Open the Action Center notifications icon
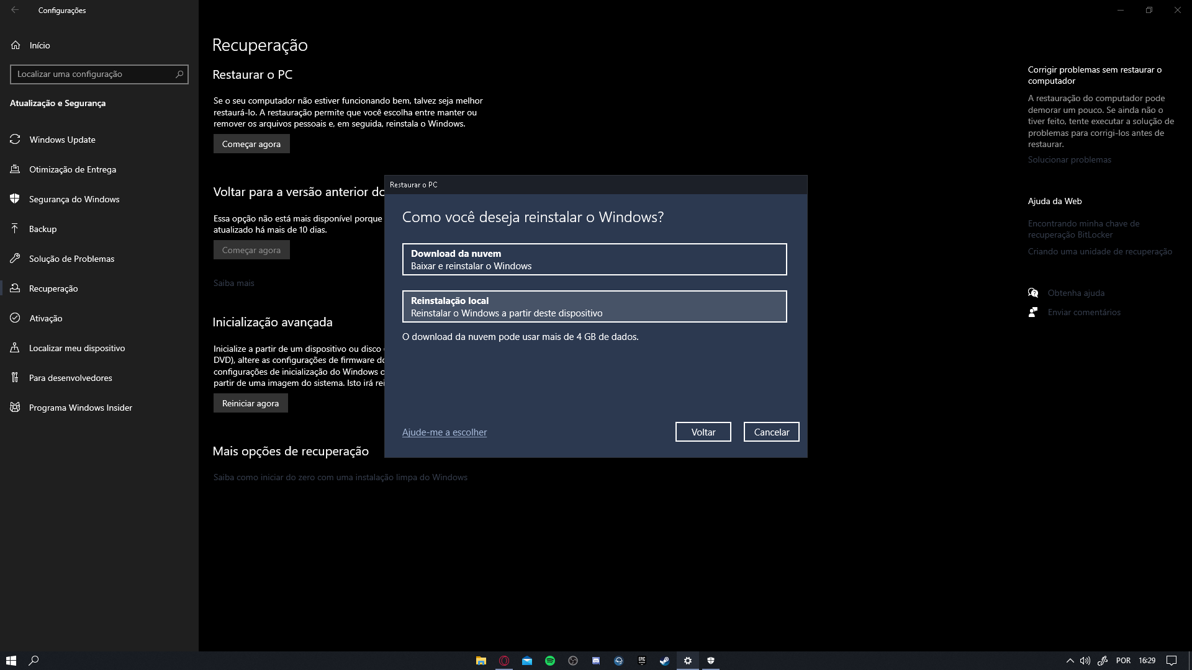 pos(1172,661)
